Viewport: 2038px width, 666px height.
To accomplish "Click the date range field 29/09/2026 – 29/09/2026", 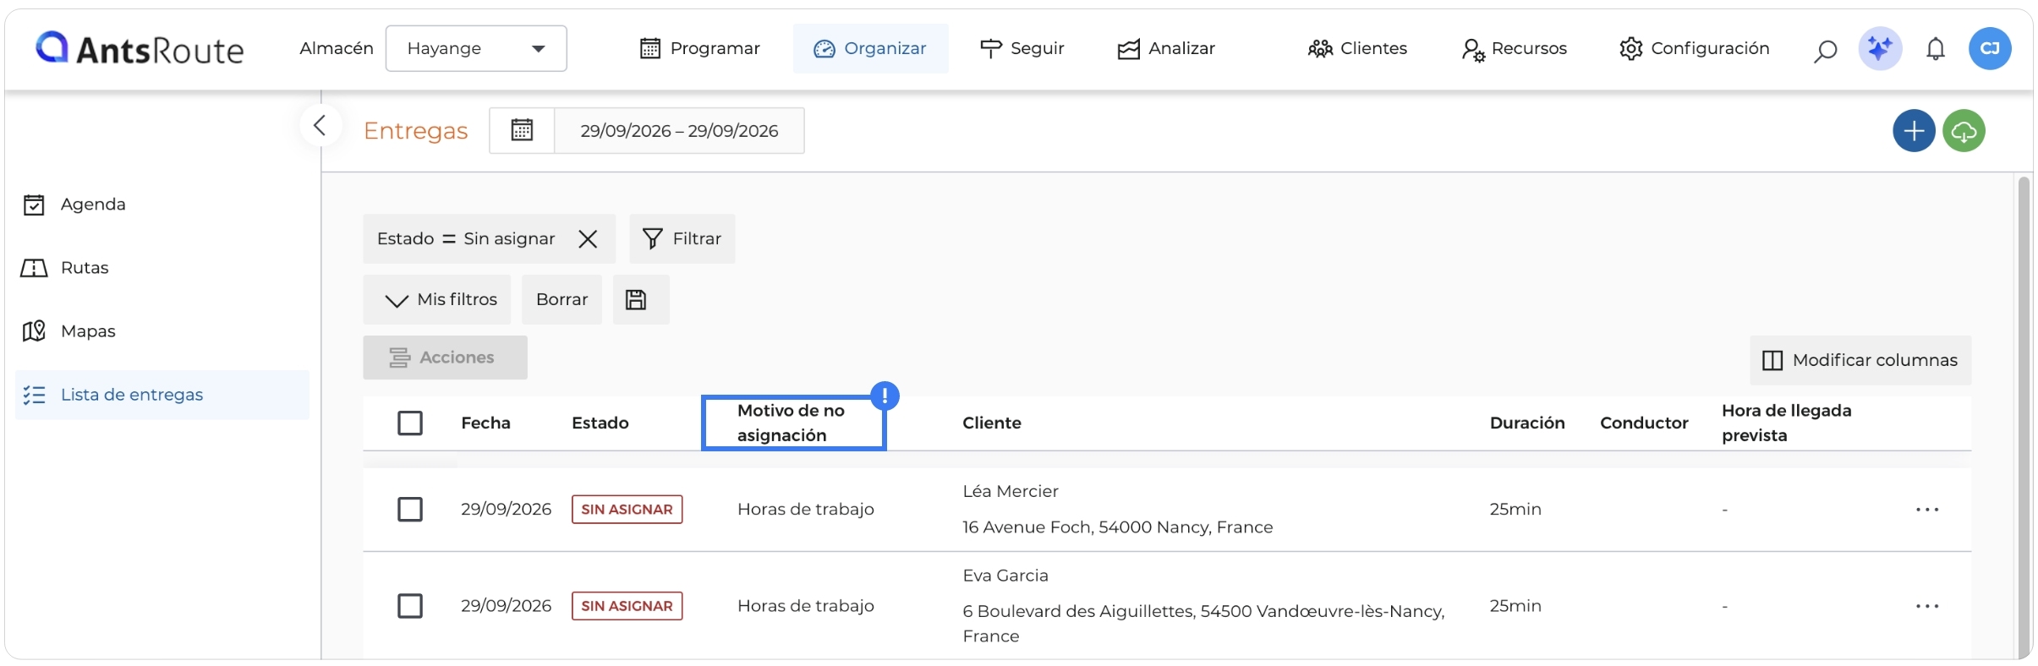I will pos(679,130).
